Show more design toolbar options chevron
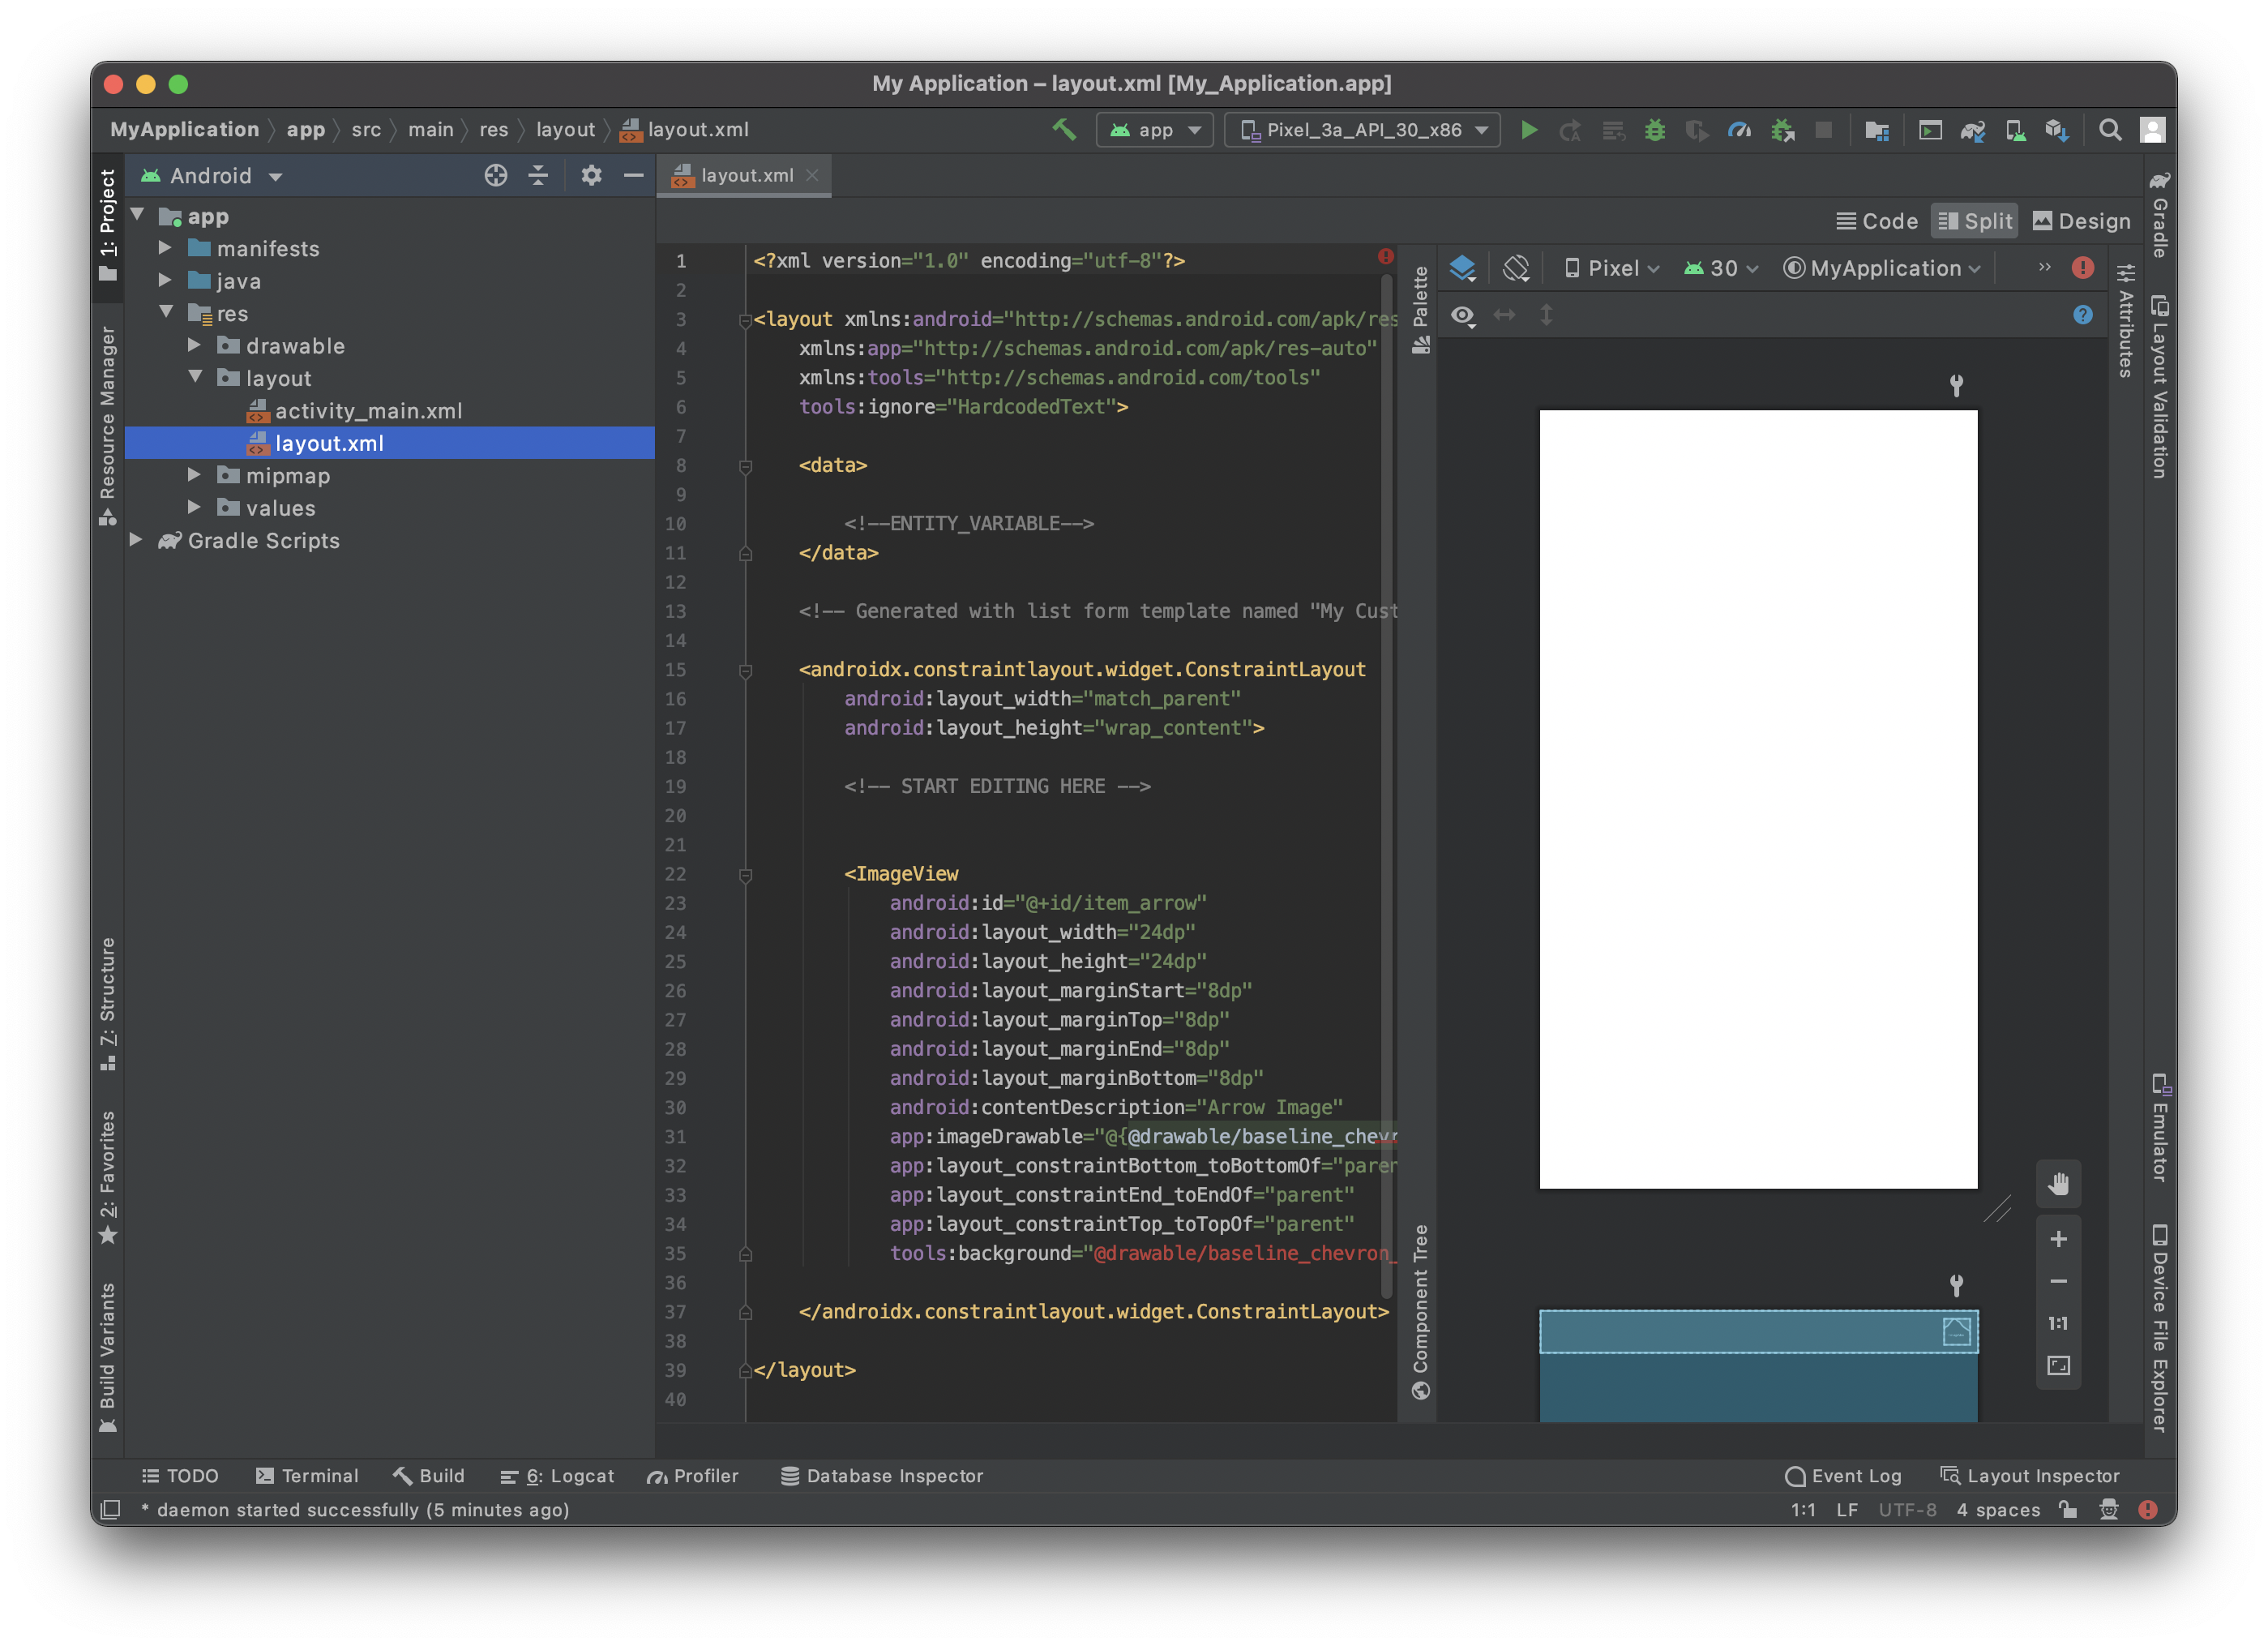The height and width of the screenshot is (1646, 2268). point(2044,267)
